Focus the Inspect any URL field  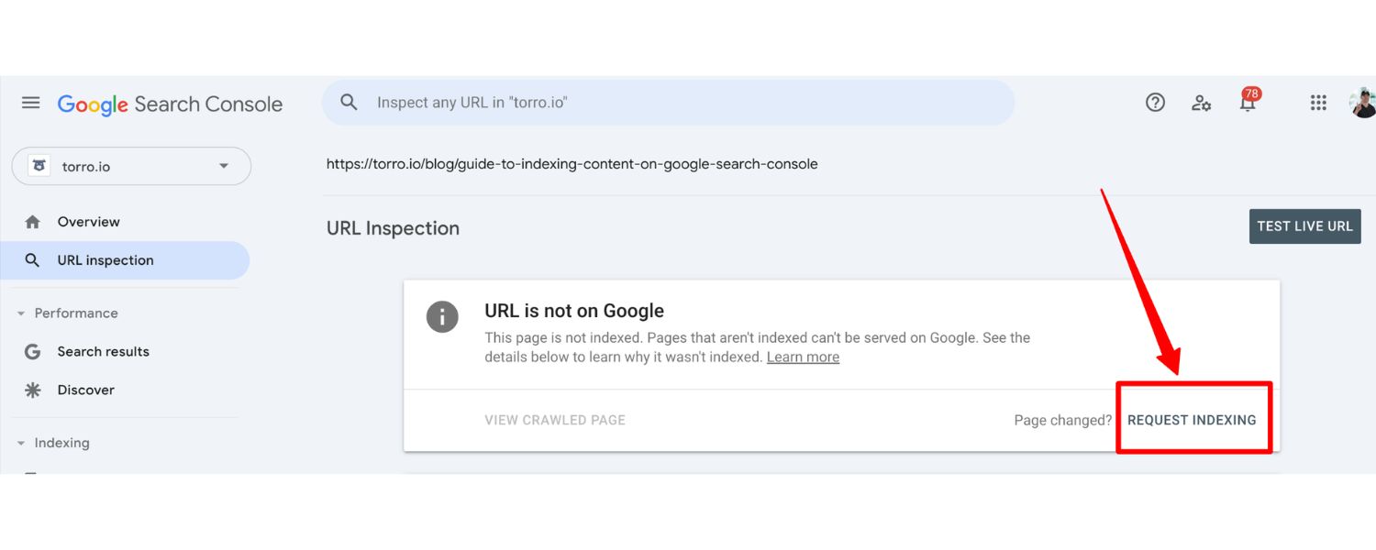pyautogui.click(x=679, y=103)
